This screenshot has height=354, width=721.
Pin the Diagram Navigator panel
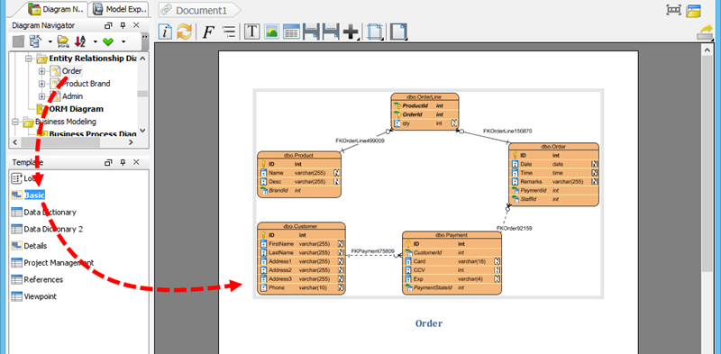tap(123, 25)
